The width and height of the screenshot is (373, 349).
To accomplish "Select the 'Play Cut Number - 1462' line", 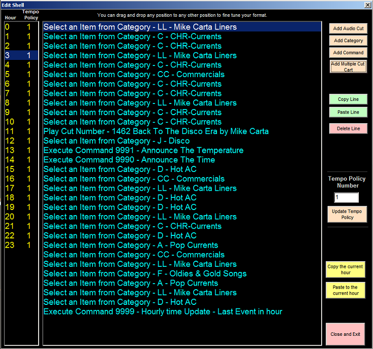I will [x=182, y=131].
